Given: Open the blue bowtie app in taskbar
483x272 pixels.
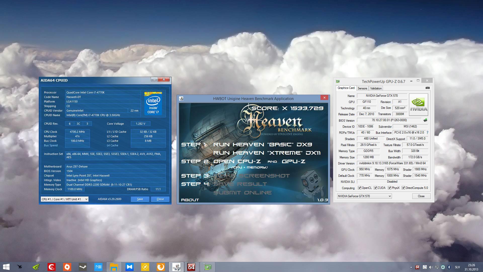Looking at the screenshot, I should [x=130, y=267].
